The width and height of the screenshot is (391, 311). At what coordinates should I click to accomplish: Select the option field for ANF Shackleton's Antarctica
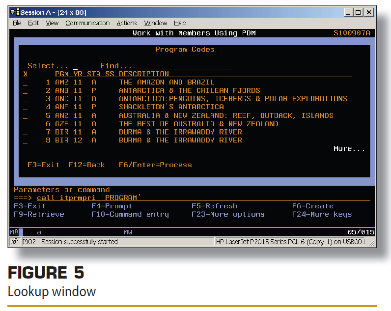pos(25,107)
